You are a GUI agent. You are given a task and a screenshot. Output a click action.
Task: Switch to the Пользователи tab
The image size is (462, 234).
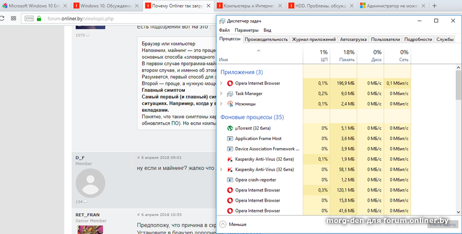[385, 39]
